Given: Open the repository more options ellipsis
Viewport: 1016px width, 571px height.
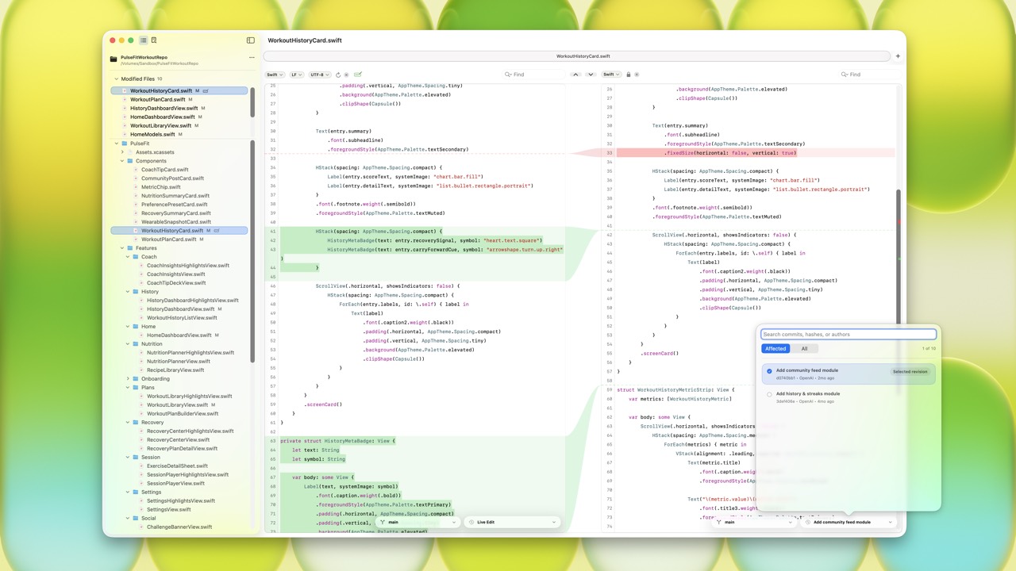Looking at the screenshot, I should 252,57.
